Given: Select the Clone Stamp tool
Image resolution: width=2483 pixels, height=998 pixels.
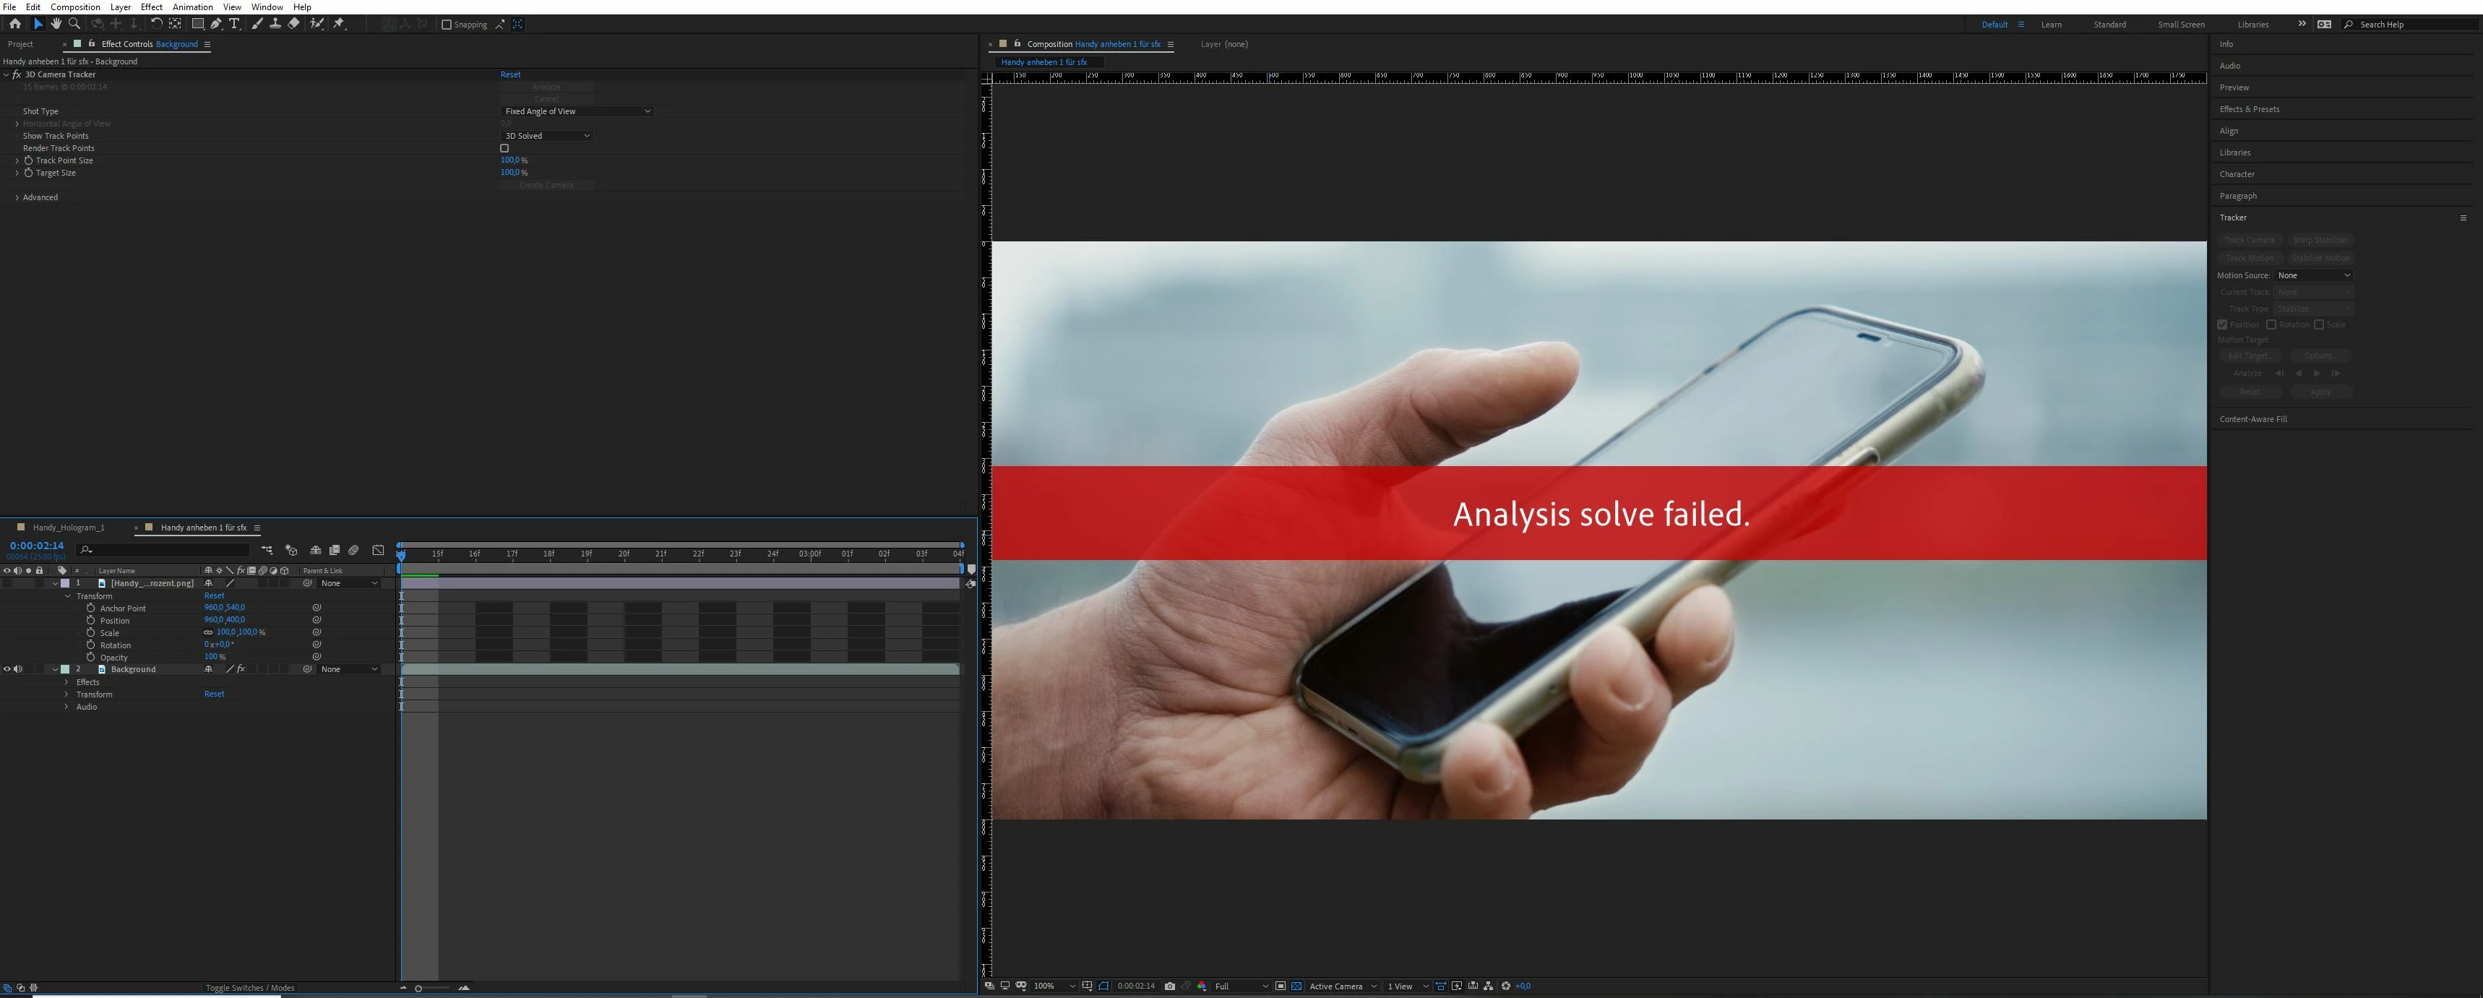Looking at the screenshot, I should coord(275,24).
